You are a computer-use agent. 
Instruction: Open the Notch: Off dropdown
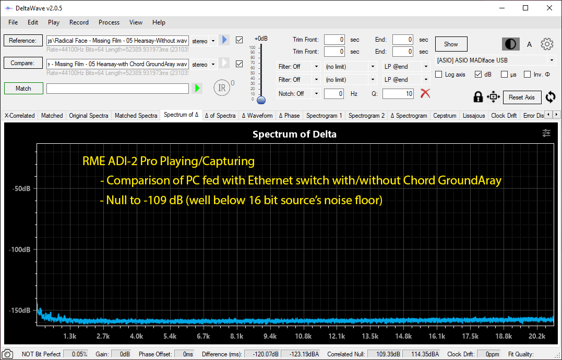pos(298,94)
